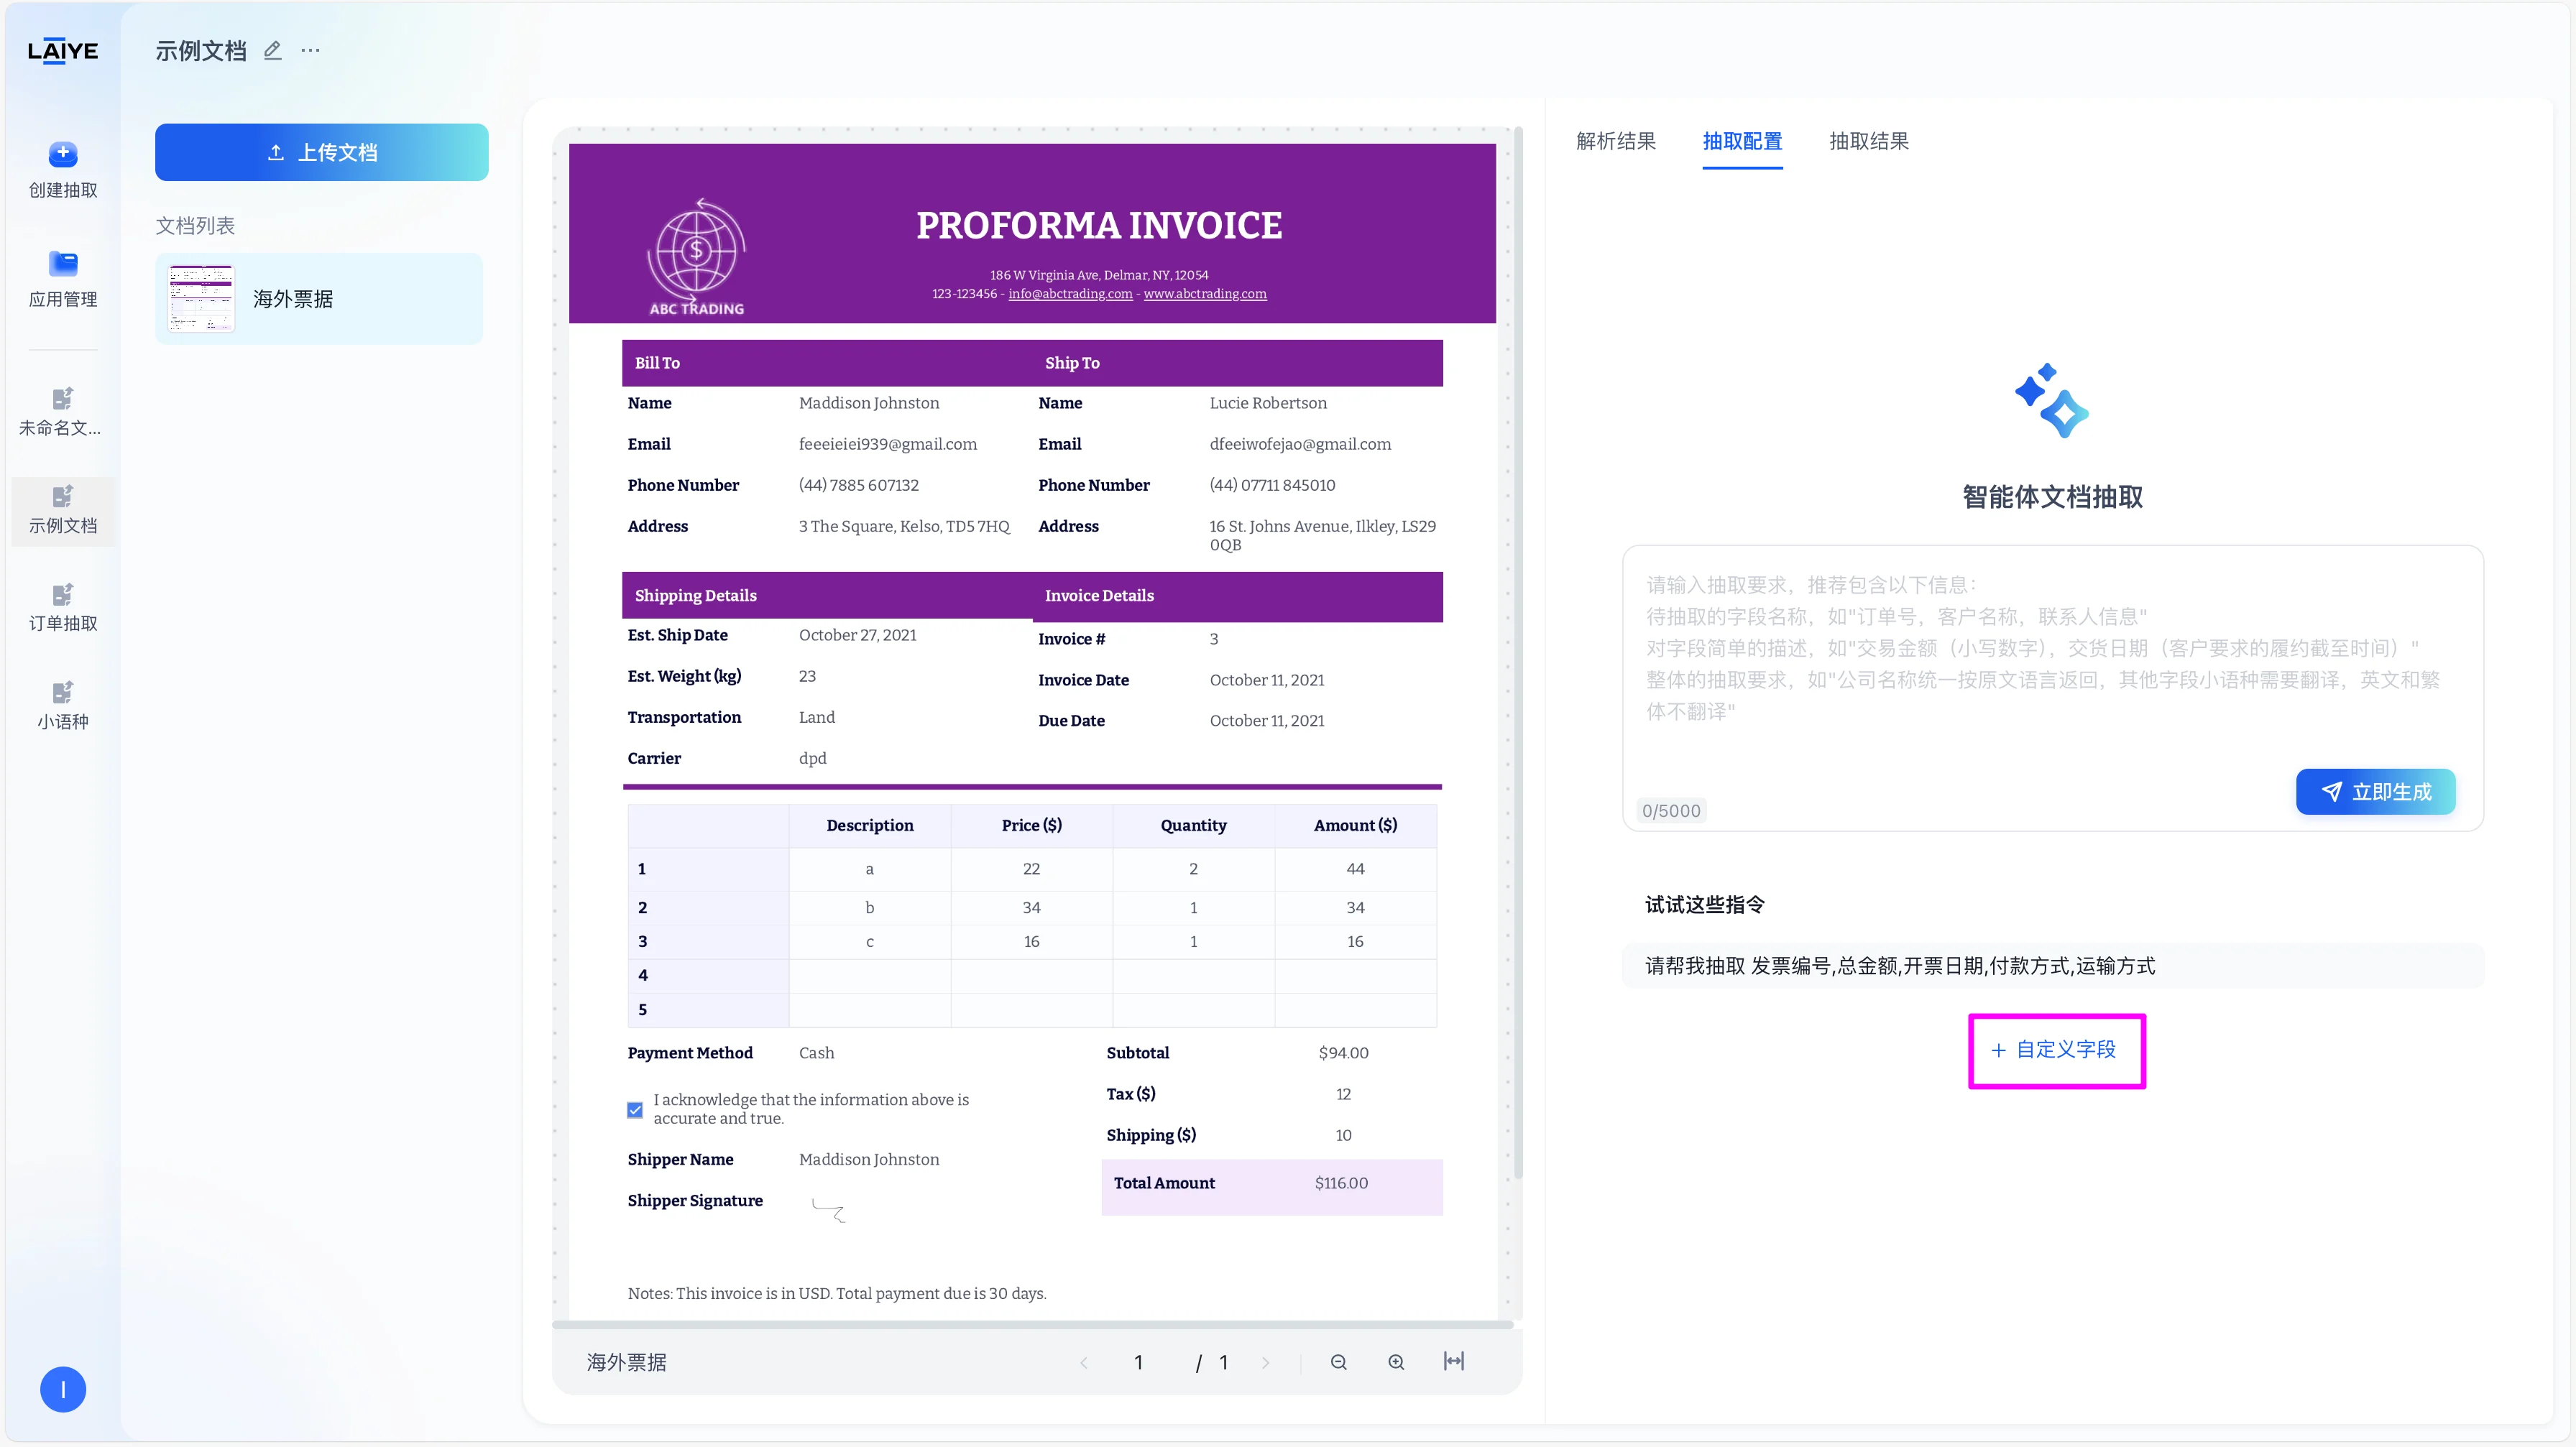The width and height of the screenshot is (2576, 1447).
Task: Click the email feeeieiei939@gmail.com
Action: (x=888, y=444)
